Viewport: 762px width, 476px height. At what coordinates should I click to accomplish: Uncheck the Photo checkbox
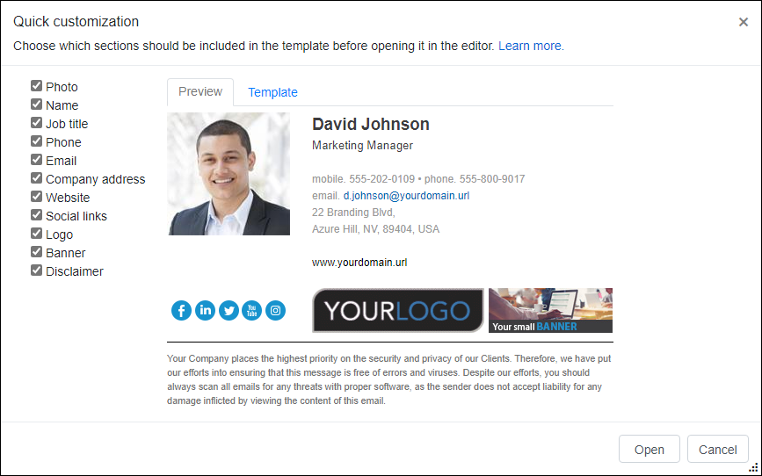(x=36, y=86)
